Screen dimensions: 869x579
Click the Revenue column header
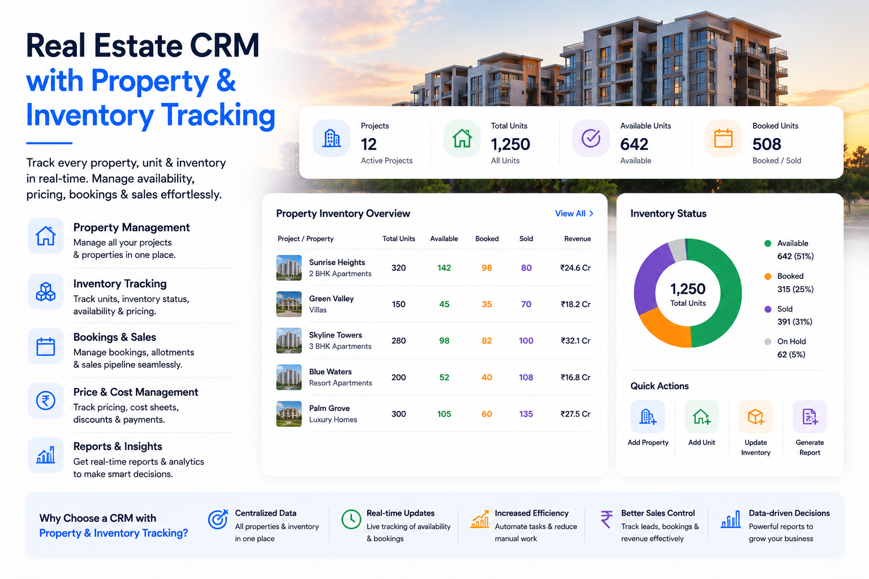tap(578, 239)
